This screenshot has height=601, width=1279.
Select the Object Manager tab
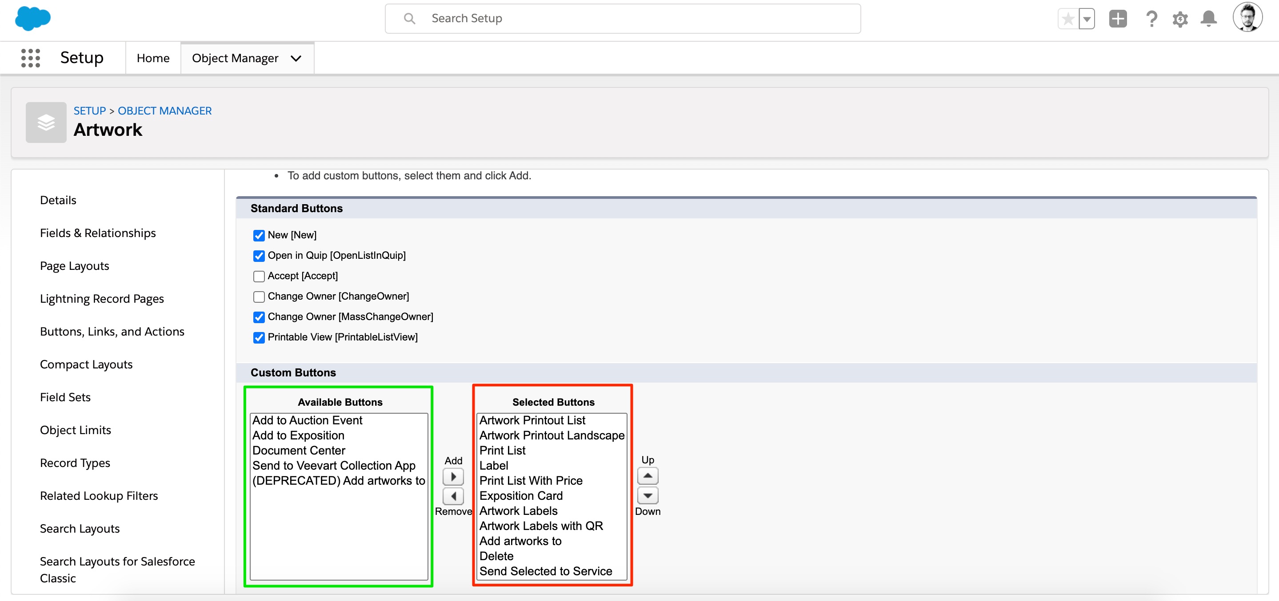click(236, 58)
